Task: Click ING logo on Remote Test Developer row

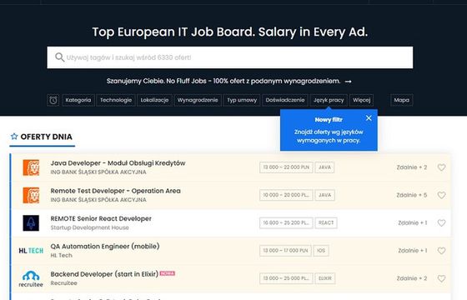Action: point(31,195)
